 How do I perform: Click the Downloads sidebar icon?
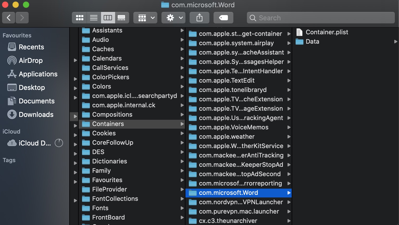click(12, 114)
